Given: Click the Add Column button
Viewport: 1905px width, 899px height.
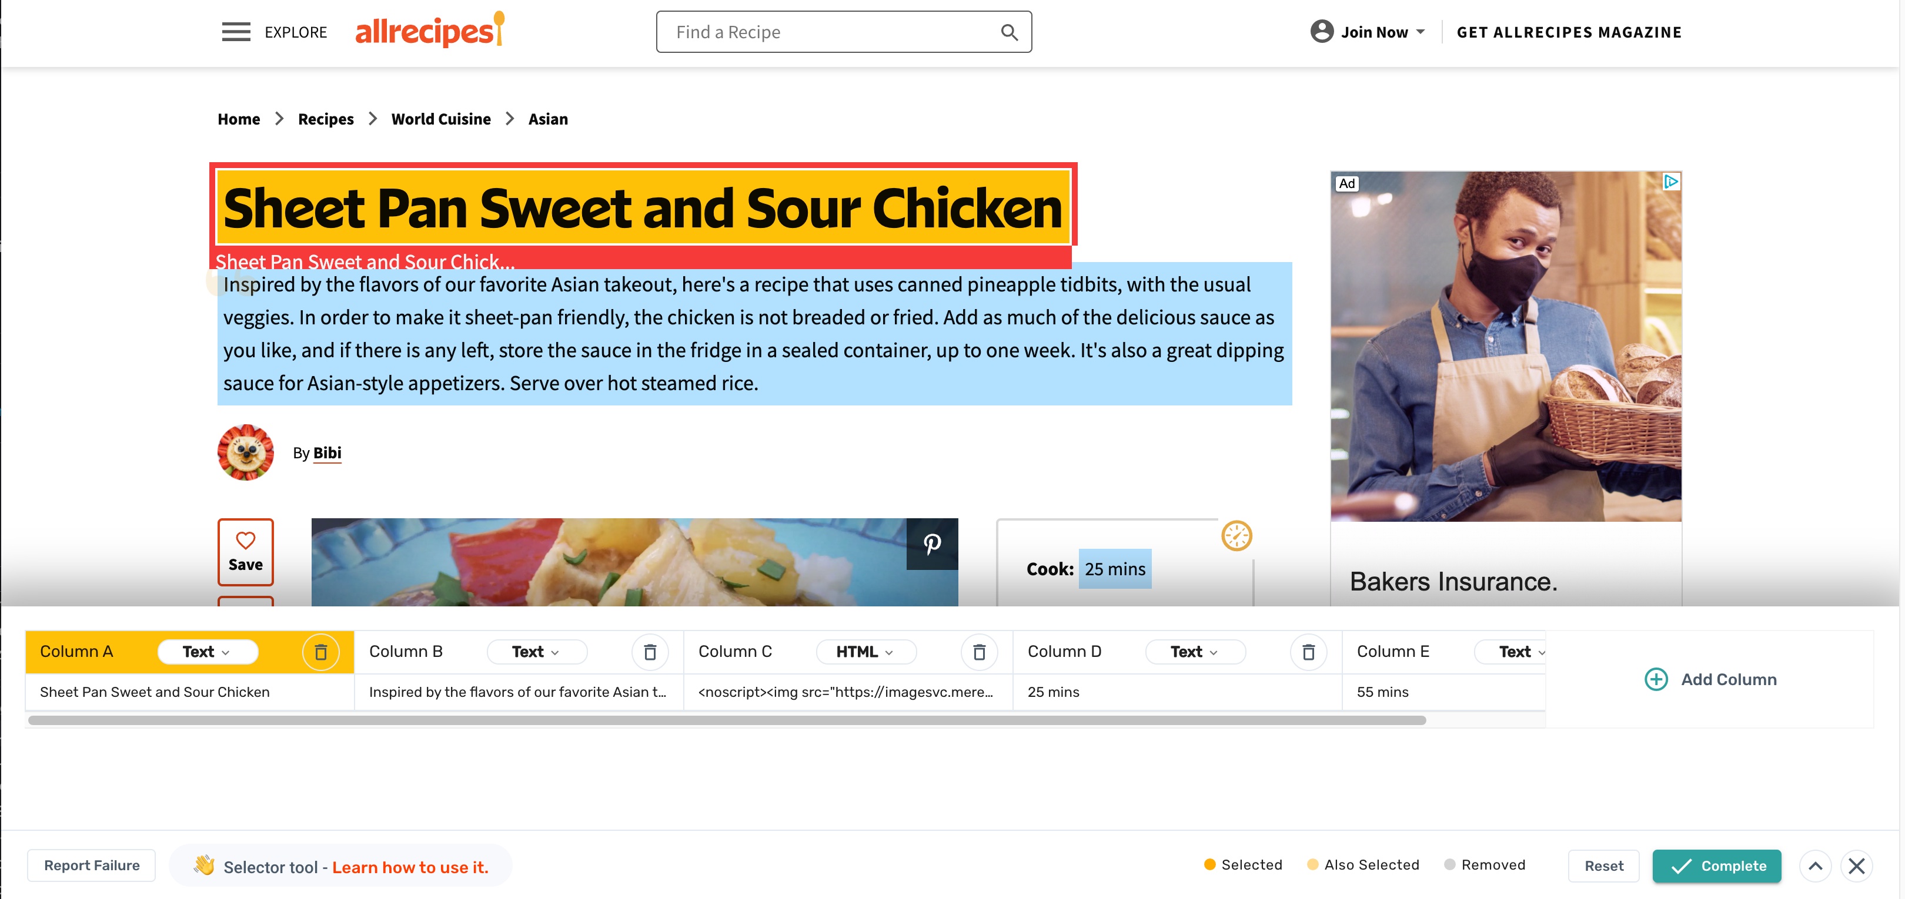Looking at the screenshot, I should coord(1710,679).
